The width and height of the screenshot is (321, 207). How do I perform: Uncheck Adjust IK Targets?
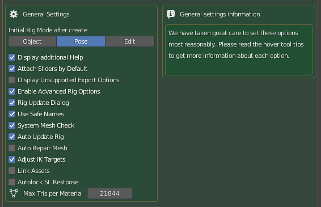point(12,159)
